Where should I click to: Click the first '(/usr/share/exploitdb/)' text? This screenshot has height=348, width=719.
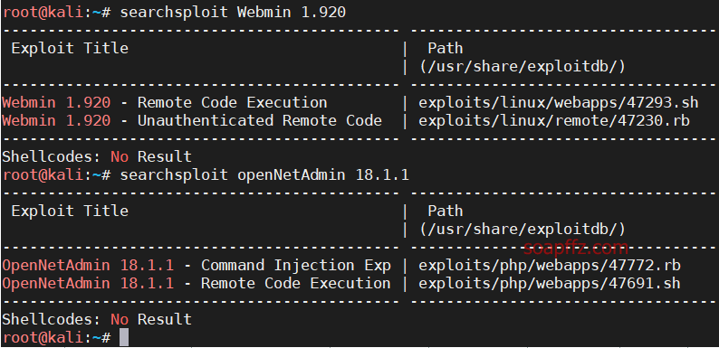click(x=522, y=67)
